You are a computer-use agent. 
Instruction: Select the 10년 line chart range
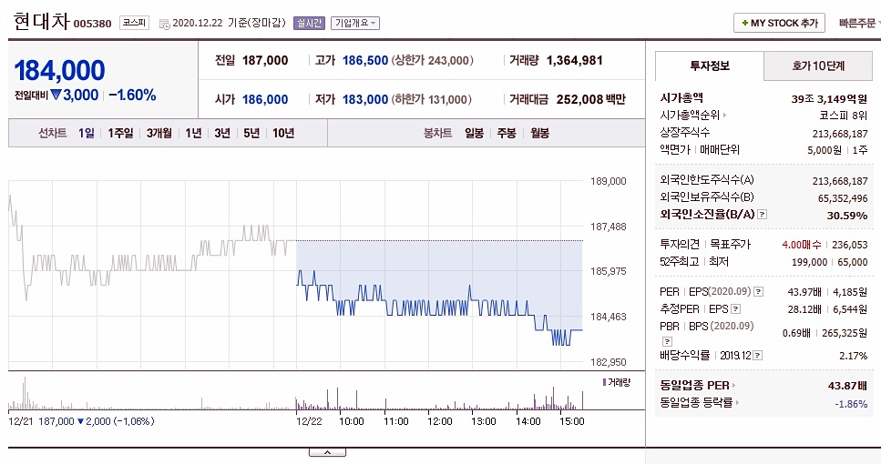click(283, 133)
